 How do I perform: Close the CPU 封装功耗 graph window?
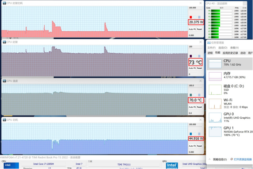[200, 3]
